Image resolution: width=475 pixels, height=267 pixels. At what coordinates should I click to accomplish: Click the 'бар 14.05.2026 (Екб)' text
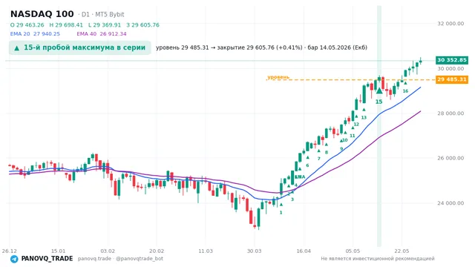(x=338, y=47)
